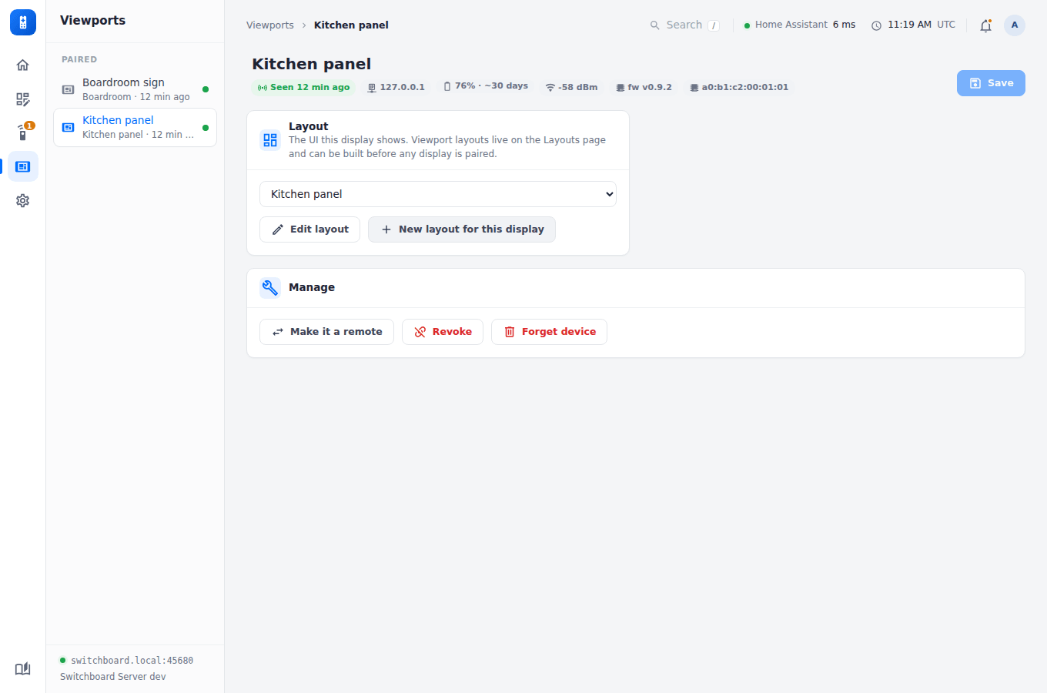Click the Wi-Fi signal icon at -58 dBm
This screenshot has width=1047, height=693.
pos(550,88)
